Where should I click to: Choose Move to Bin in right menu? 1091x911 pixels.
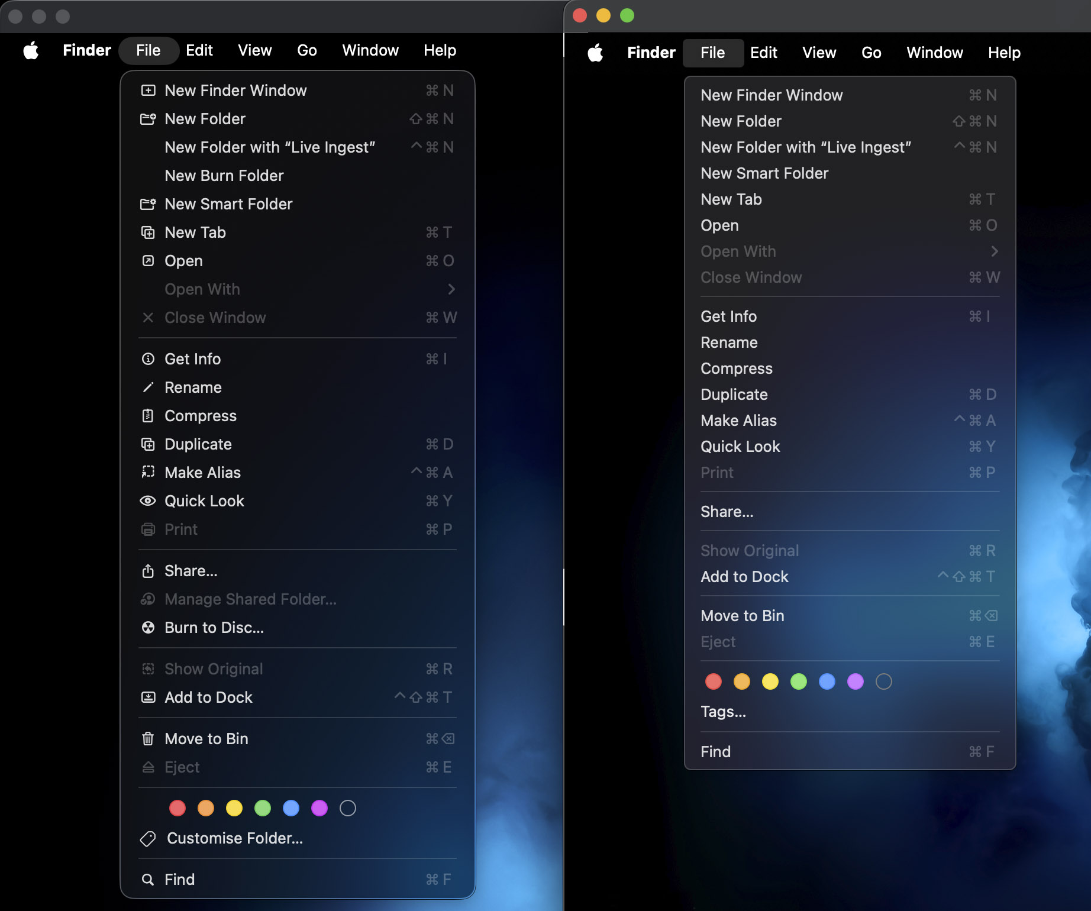[x=850, y=616]
